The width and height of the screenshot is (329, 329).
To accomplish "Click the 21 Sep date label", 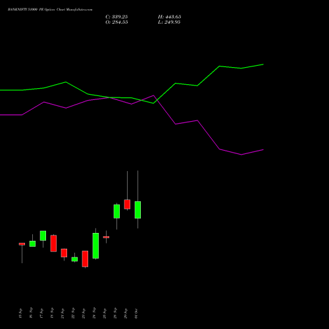I will coord(63,313).
